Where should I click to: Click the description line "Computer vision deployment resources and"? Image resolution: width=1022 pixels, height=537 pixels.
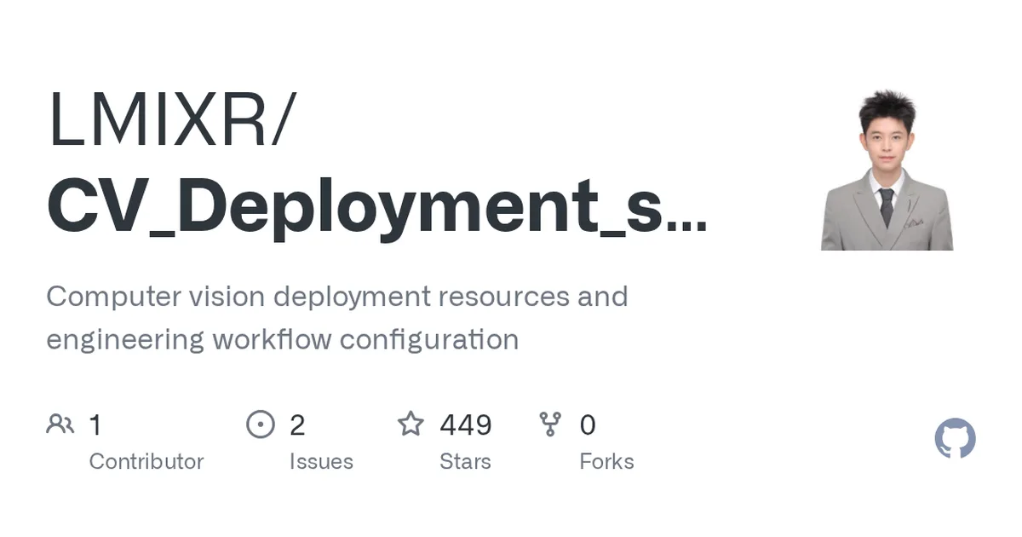[337, 297]
